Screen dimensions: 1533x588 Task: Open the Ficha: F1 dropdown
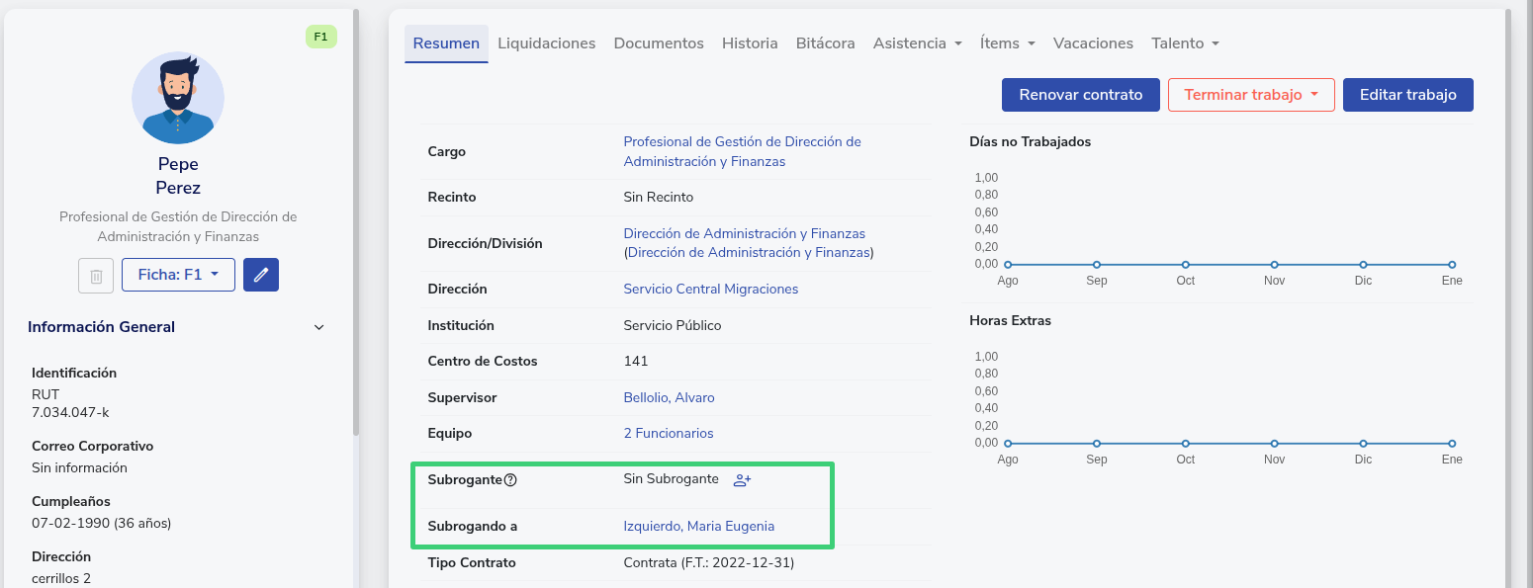click(178, 275)
